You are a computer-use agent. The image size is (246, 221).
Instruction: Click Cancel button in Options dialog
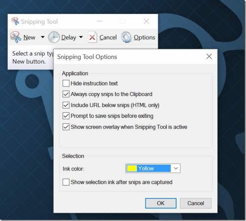196,203
